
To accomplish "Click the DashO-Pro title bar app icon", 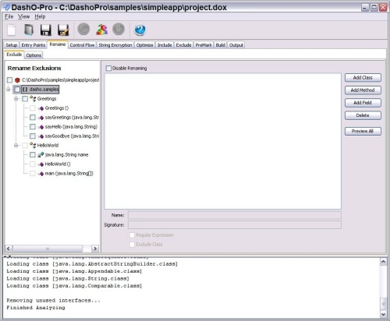I will click(x=6, y=7).
